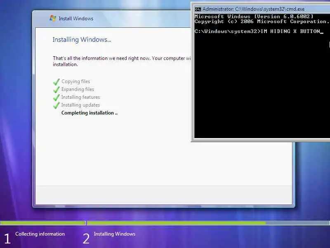
Task: Click the Administrator cmd.exe title bar
Action: [x=262, y=9]
